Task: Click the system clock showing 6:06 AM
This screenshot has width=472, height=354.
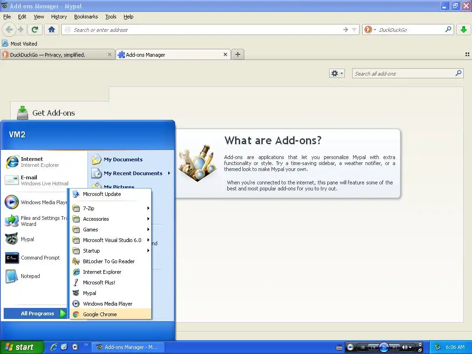Action: (x=455, y=347)
